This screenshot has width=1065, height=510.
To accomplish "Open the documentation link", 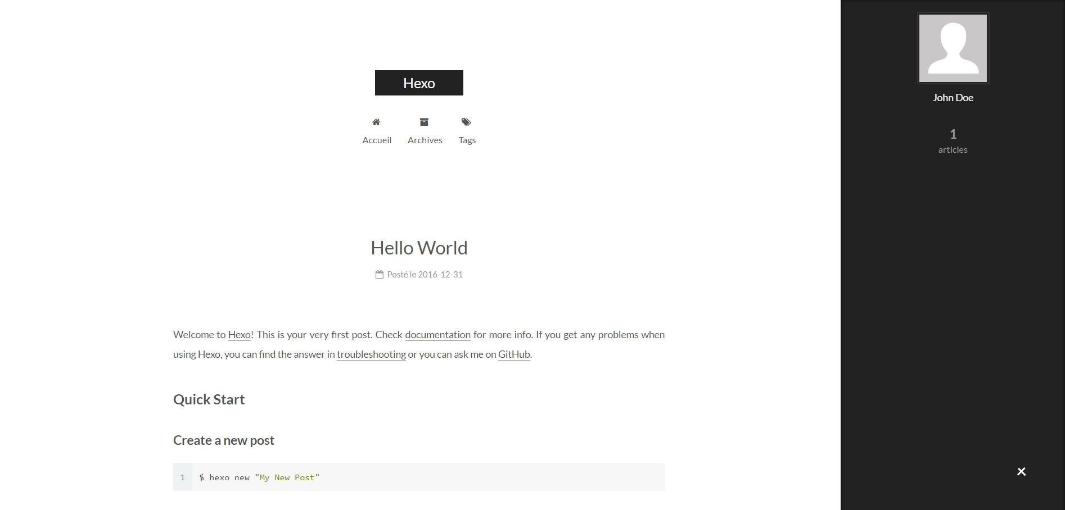I will point(437,335).
